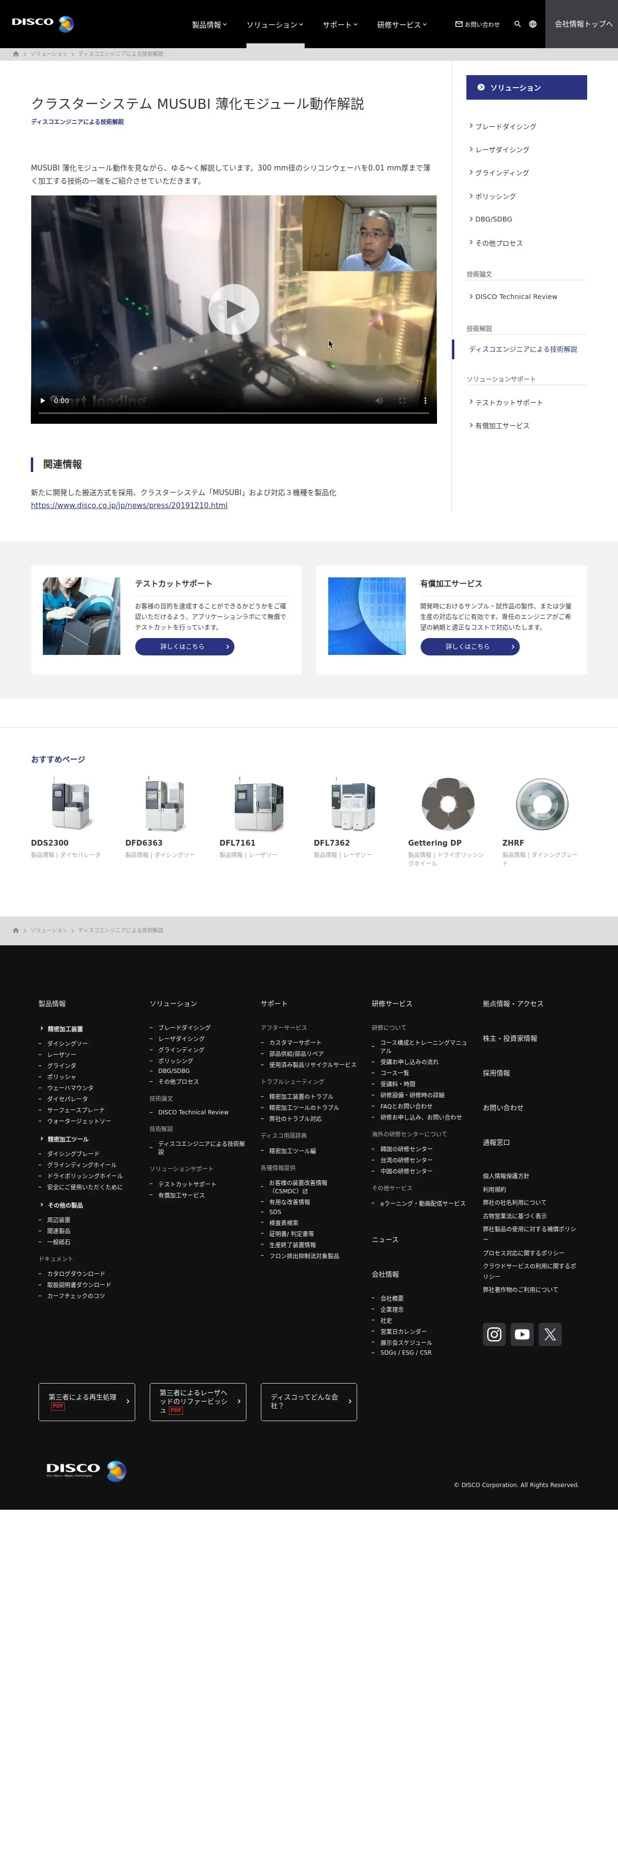618x1855 pixels.
Task: Open video more-options three dots menu
Action: (x=425, y=400)
